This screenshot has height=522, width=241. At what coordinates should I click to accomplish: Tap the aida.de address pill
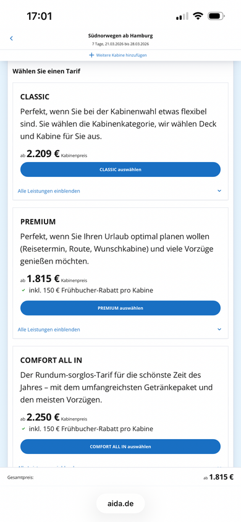pos(120,503)
